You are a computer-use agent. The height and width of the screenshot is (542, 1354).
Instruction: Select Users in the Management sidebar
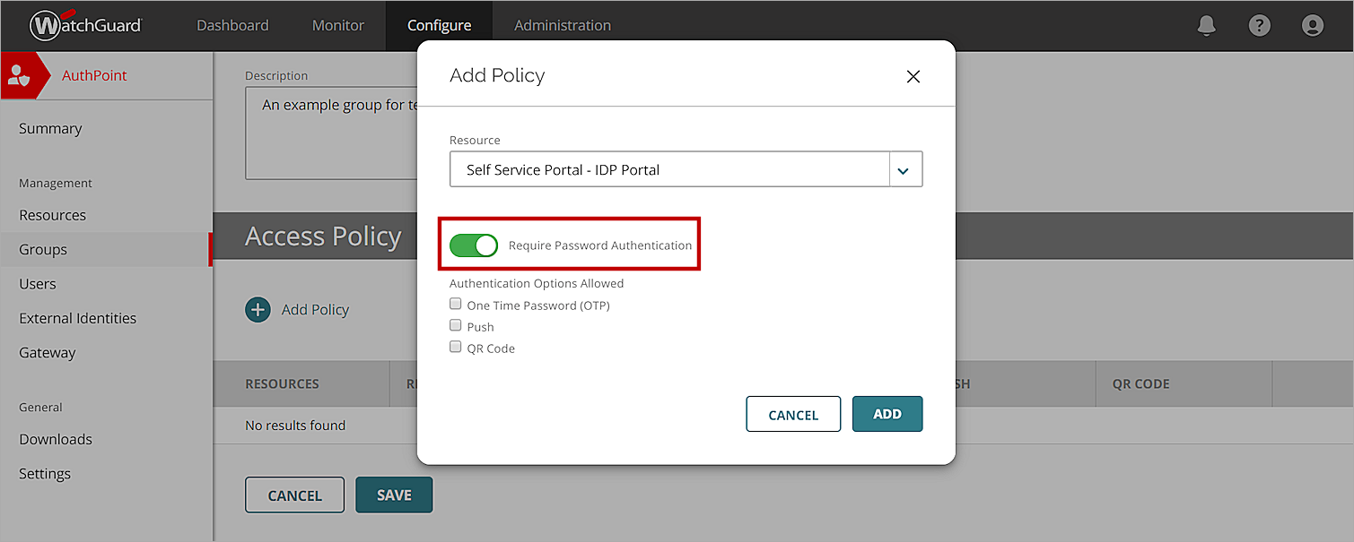[37, 283]
